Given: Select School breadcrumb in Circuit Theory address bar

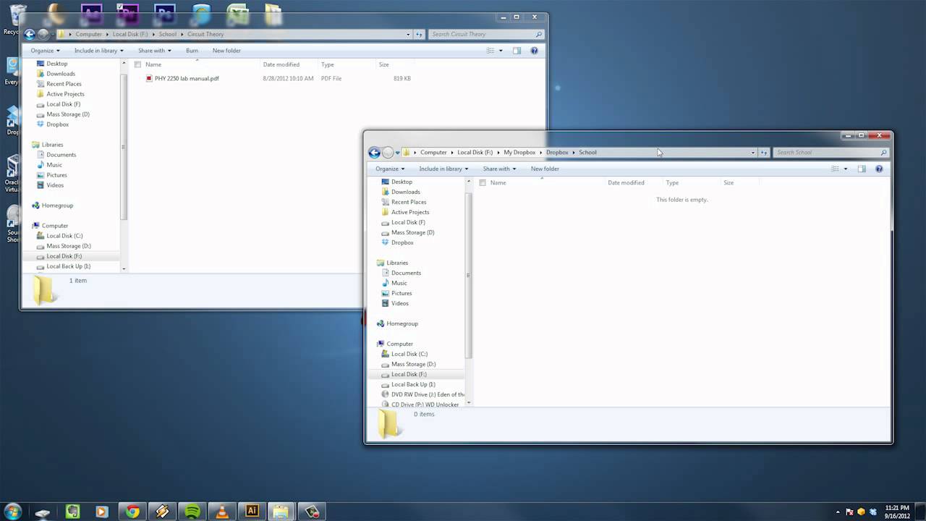Looking at the screenshot, I should [168, 34].
